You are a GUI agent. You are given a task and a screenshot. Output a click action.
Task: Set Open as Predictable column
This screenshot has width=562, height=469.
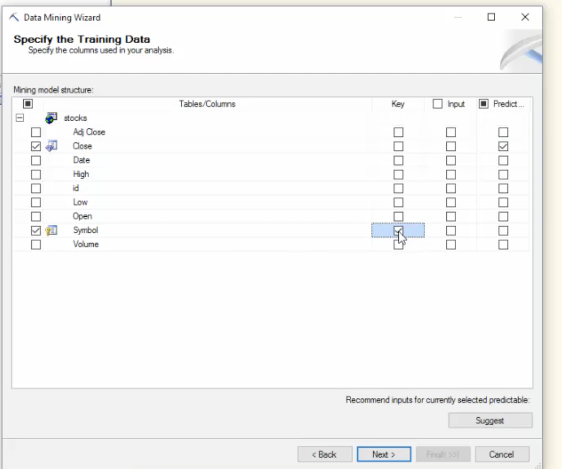click(503, 216)
